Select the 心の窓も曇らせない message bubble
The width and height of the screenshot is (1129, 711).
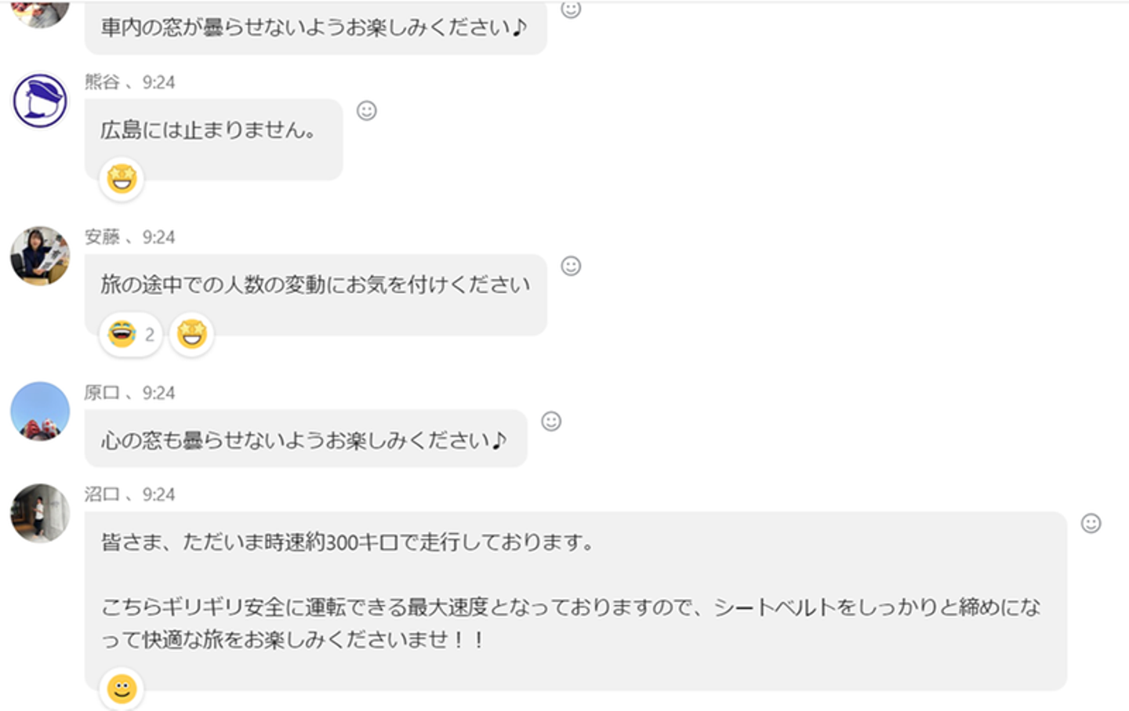click(x=305, y=440)
